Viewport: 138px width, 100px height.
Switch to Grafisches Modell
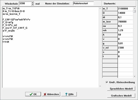(121, 96)
